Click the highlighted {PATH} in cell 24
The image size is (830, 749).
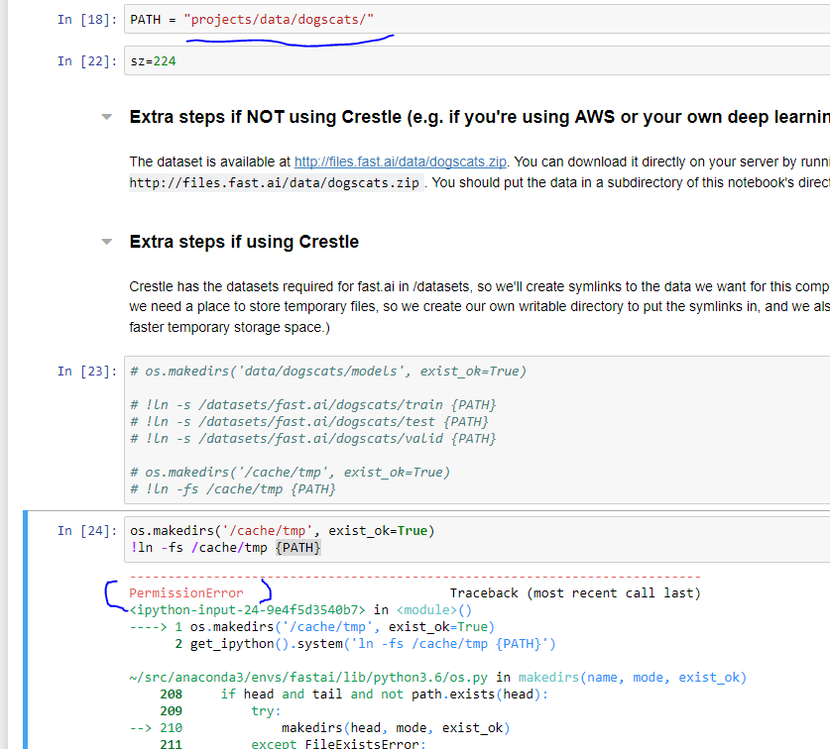(298, 548)
